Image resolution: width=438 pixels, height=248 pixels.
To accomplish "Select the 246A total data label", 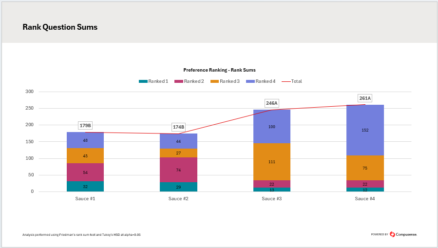I will (271, 103).
